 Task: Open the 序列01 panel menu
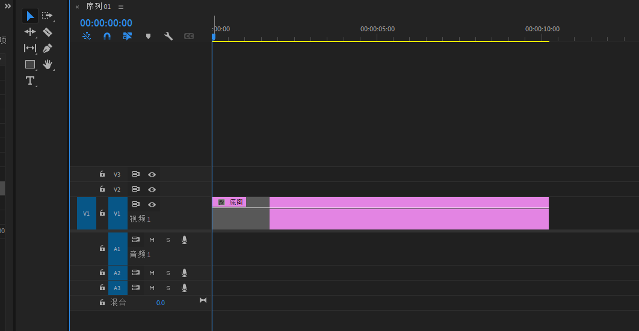point(121,7)
